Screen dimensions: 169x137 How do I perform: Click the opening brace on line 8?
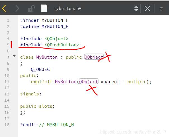point(22,64)
